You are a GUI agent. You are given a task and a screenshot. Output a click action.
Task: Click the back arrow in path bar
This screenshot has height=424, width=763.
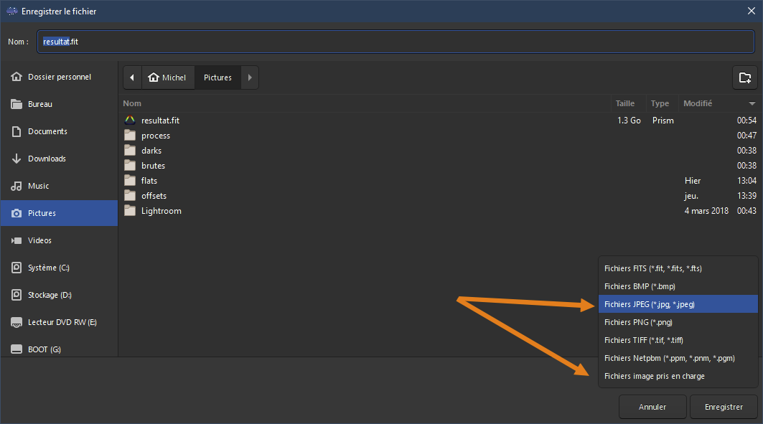pyautogui.click(x=132, y=77)
